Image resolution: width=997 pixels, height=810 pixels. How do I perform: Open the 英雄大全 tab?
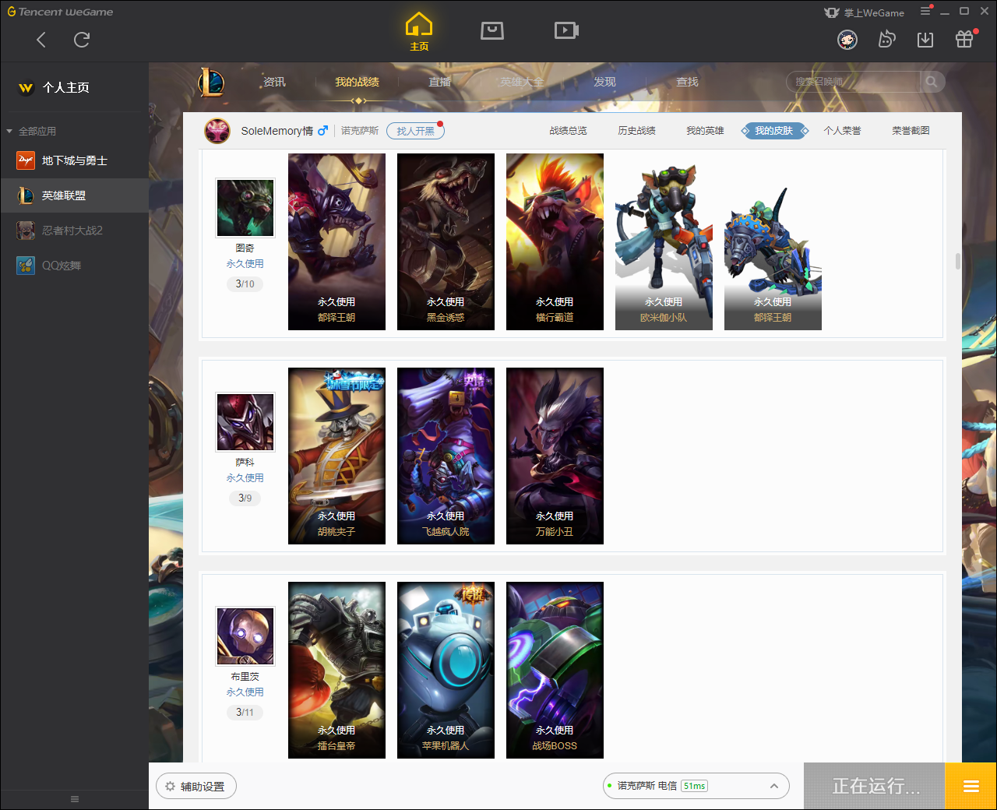pyautogui.click(x=522, y=82)
